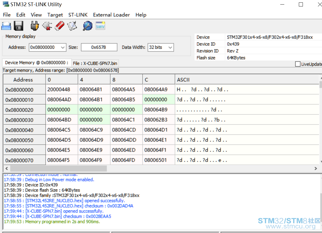Click the Device name STM32F301x4-x6-x8 value
This screenshot has width=322, height=233.
pyautogui.click(x=270, y=37)
